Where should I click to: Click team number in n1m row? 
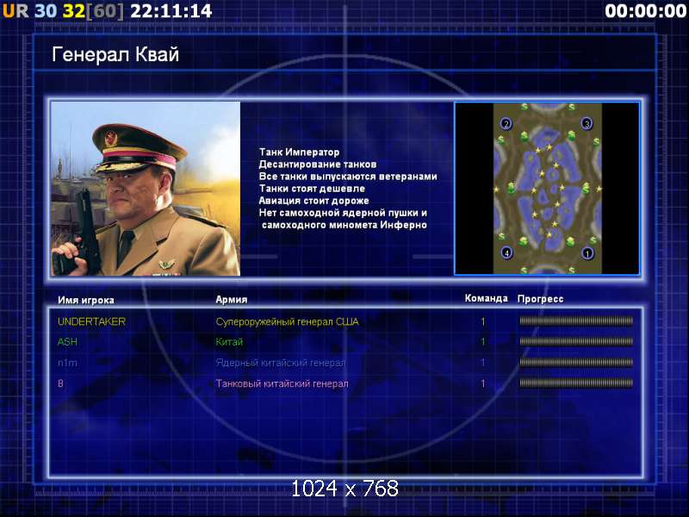[483, 363]
